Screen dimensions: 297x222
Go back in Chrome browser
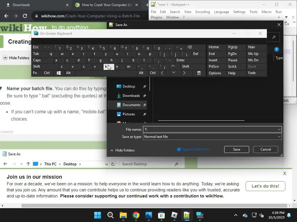pos(6,16)
